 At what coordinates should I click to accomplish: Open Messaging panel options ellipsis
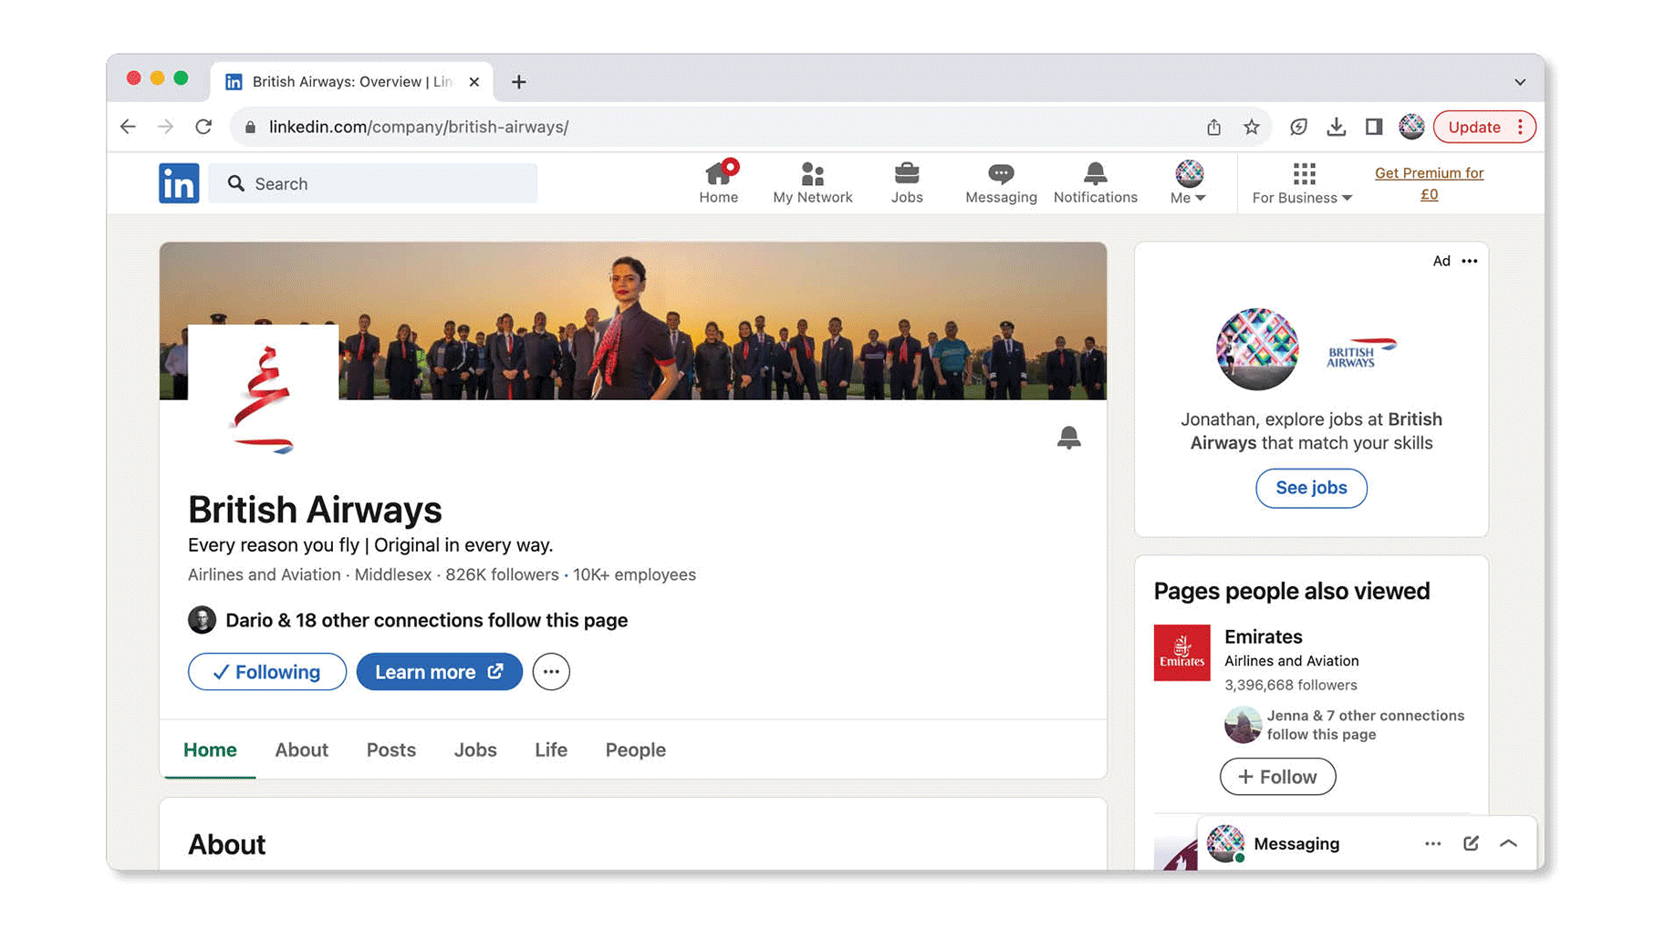click(x=1432, y=843)
